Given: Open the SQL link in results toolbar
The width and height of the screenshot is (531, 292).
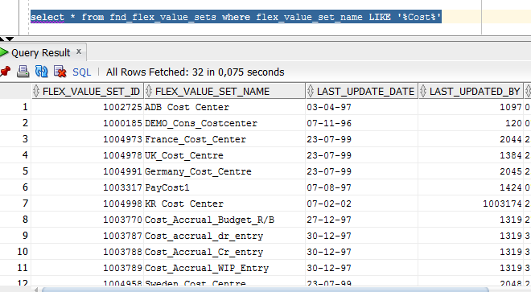Looking at the screenshot, I should [81, 72].
